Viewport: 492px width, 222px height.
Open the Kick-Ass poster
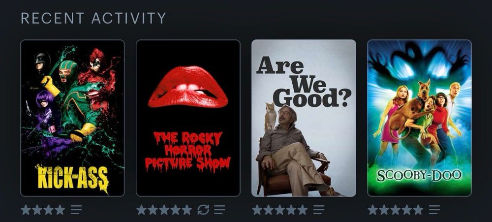pyautogui.click(x=72, y=118)
